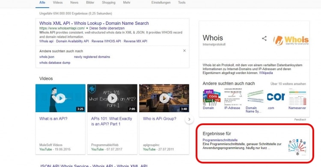Open the Videos search tab
The image size is (321, 167).
pyautogui.click(x=58, y=3)
